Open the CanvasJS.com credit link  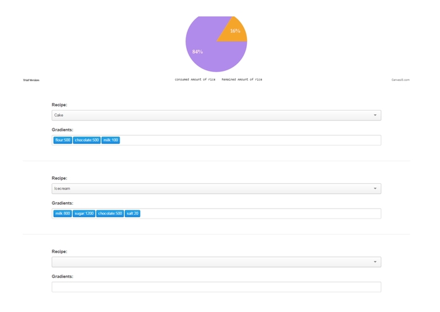pyautogui.click(x=401, y=80)
